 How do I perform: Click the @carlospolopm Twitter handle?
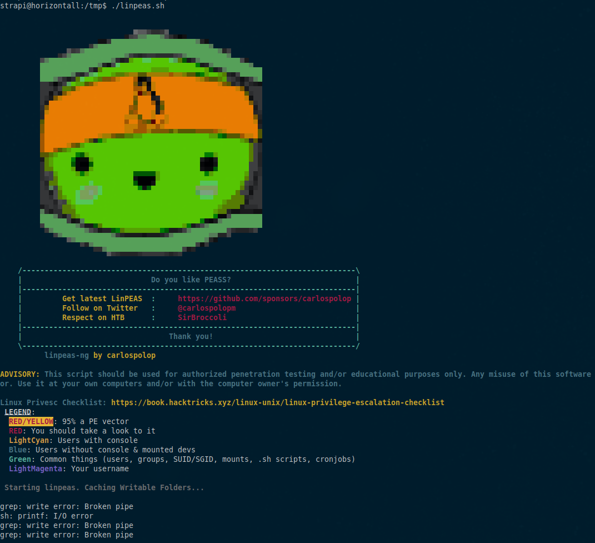pyautogui.click(x=207, y=308)
